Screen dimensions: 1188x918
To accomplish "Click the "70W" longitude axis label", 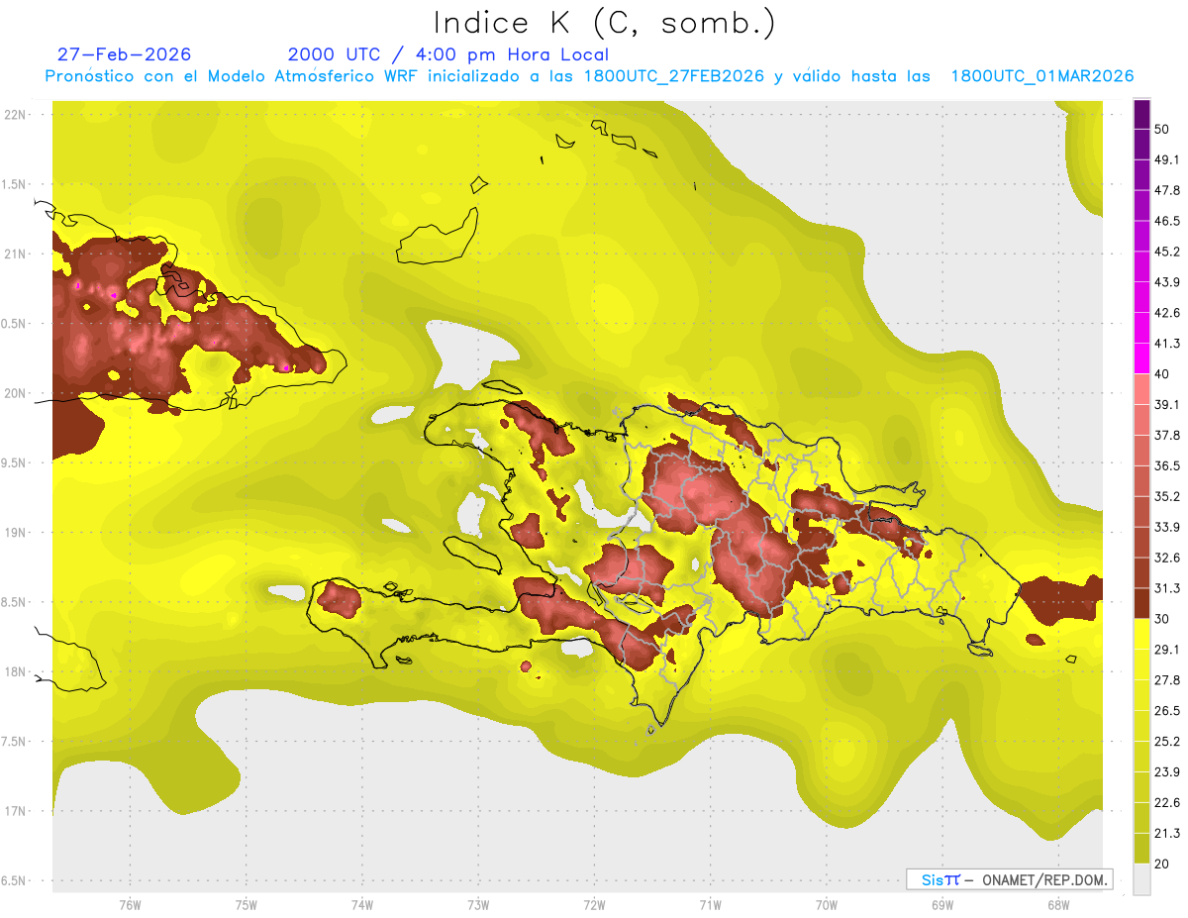I will point(826,905).
